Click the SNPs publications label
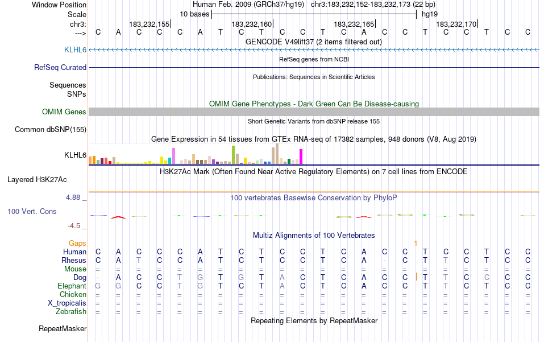540x342 pixels. tap(77, 94)
